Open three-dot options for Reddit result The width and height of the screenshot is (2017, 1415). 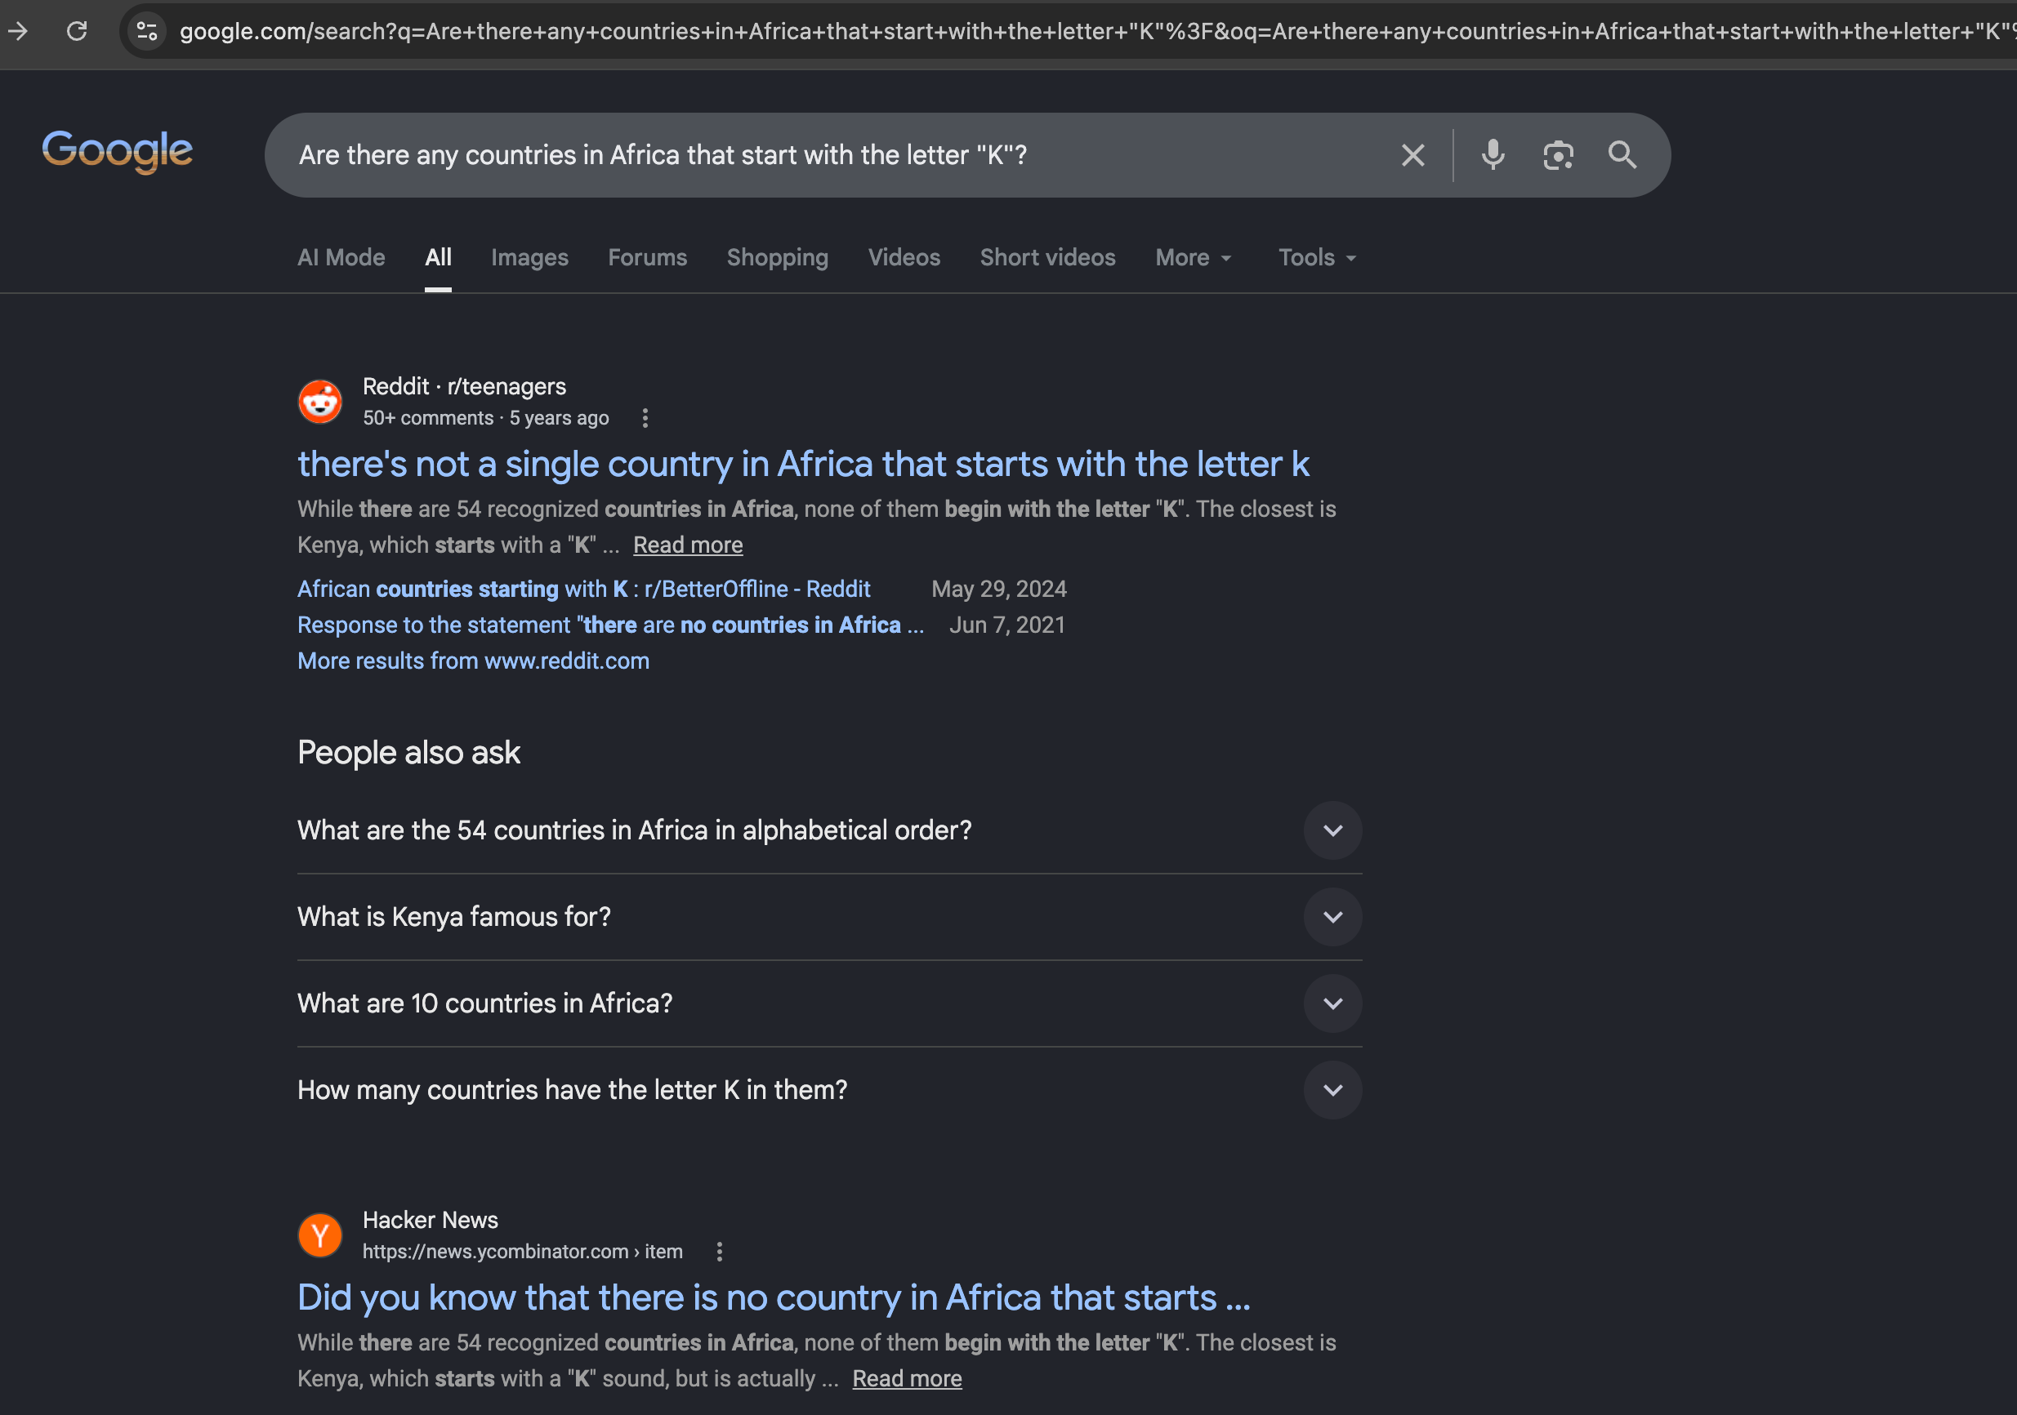[x=645, y=418]
